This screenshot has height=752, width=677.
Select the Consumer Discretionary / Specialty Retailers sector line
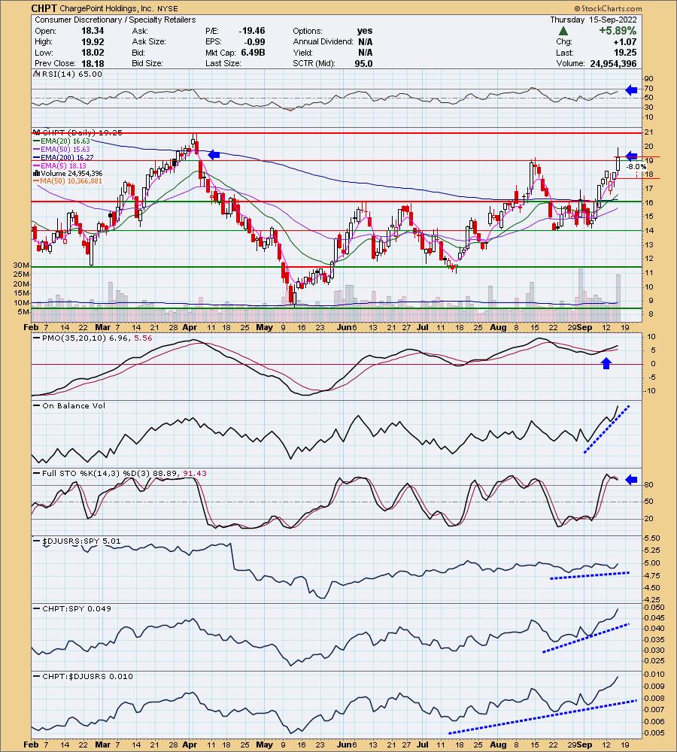coord(115,20)
